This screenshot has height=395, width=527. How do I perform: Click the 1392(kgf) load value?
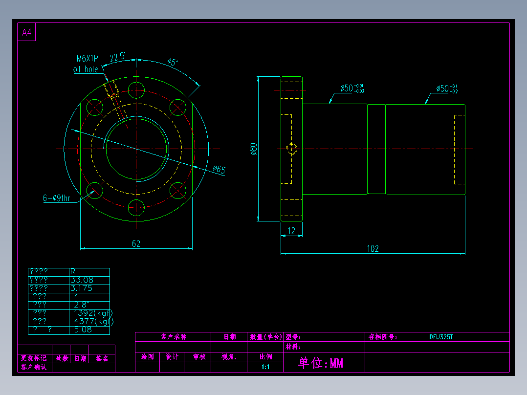tap(93, 313)
